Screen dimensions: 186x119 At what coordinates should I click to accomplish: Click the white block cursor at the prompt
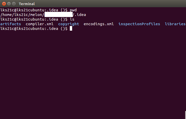(x=71, y=29)
